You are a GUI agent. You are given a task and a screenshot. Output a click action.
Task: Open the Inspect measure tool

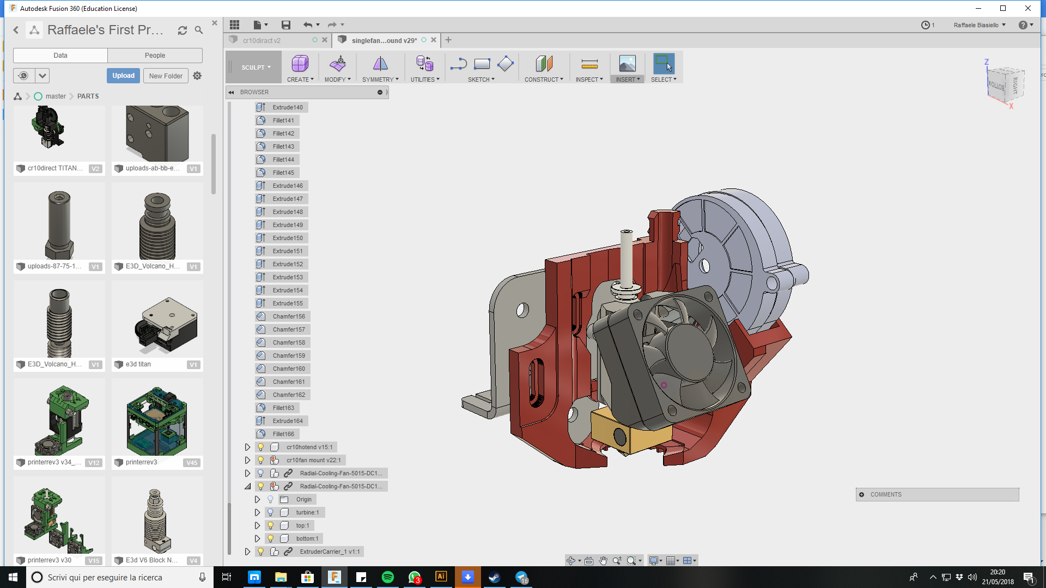pos(589,64)
